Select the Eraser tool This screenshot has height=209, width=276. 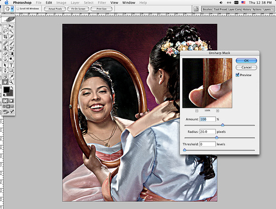[x=5, y=54]
